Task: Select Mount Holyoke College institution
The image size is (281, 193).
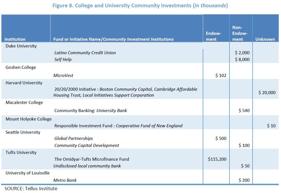Action: point(29,119)
